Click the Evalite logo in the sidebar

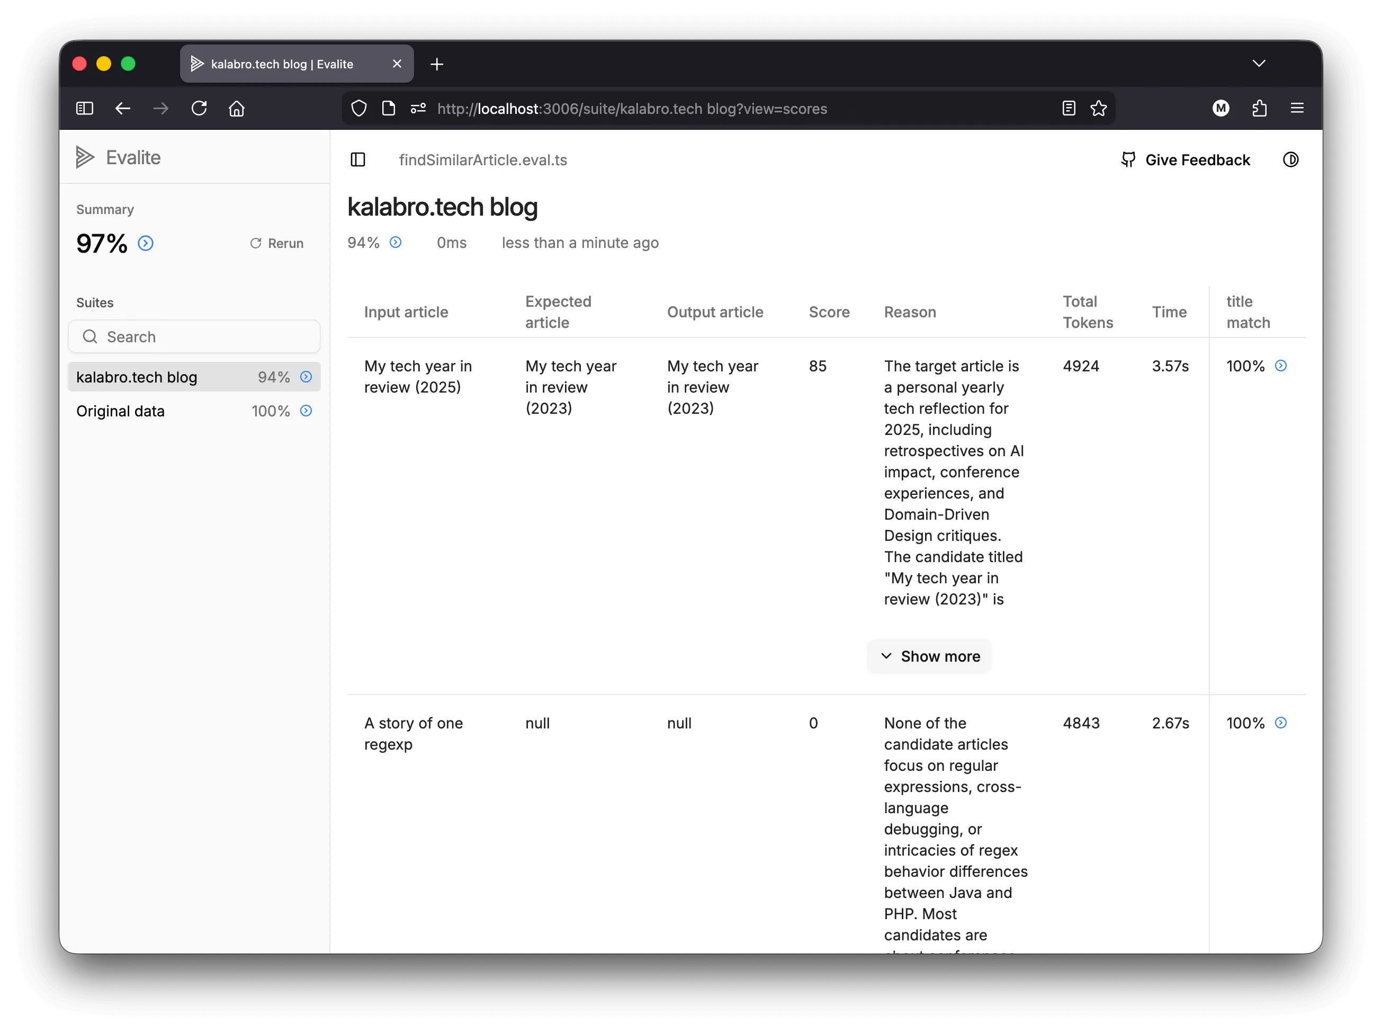coord(86,157)
